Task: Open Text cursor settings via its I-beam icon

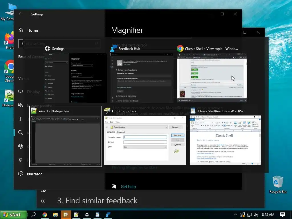Action: [x=21, y=119]
